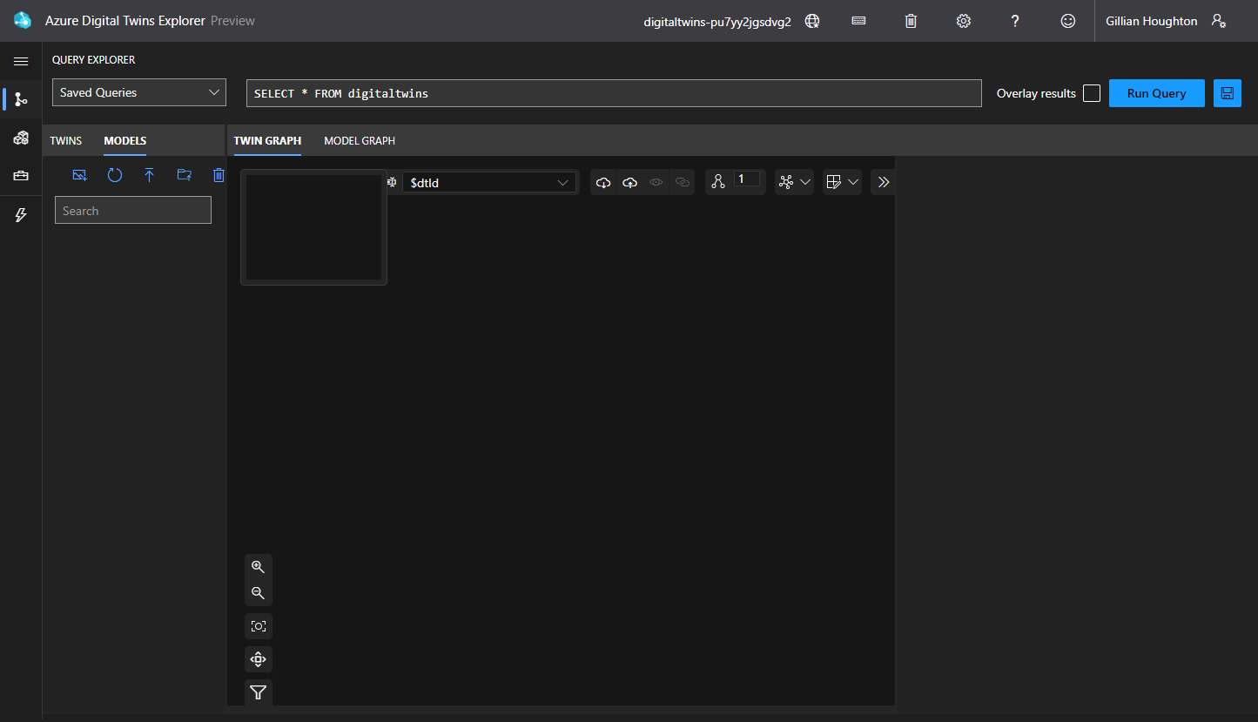Click the models Search field

(x=133, y=210)
